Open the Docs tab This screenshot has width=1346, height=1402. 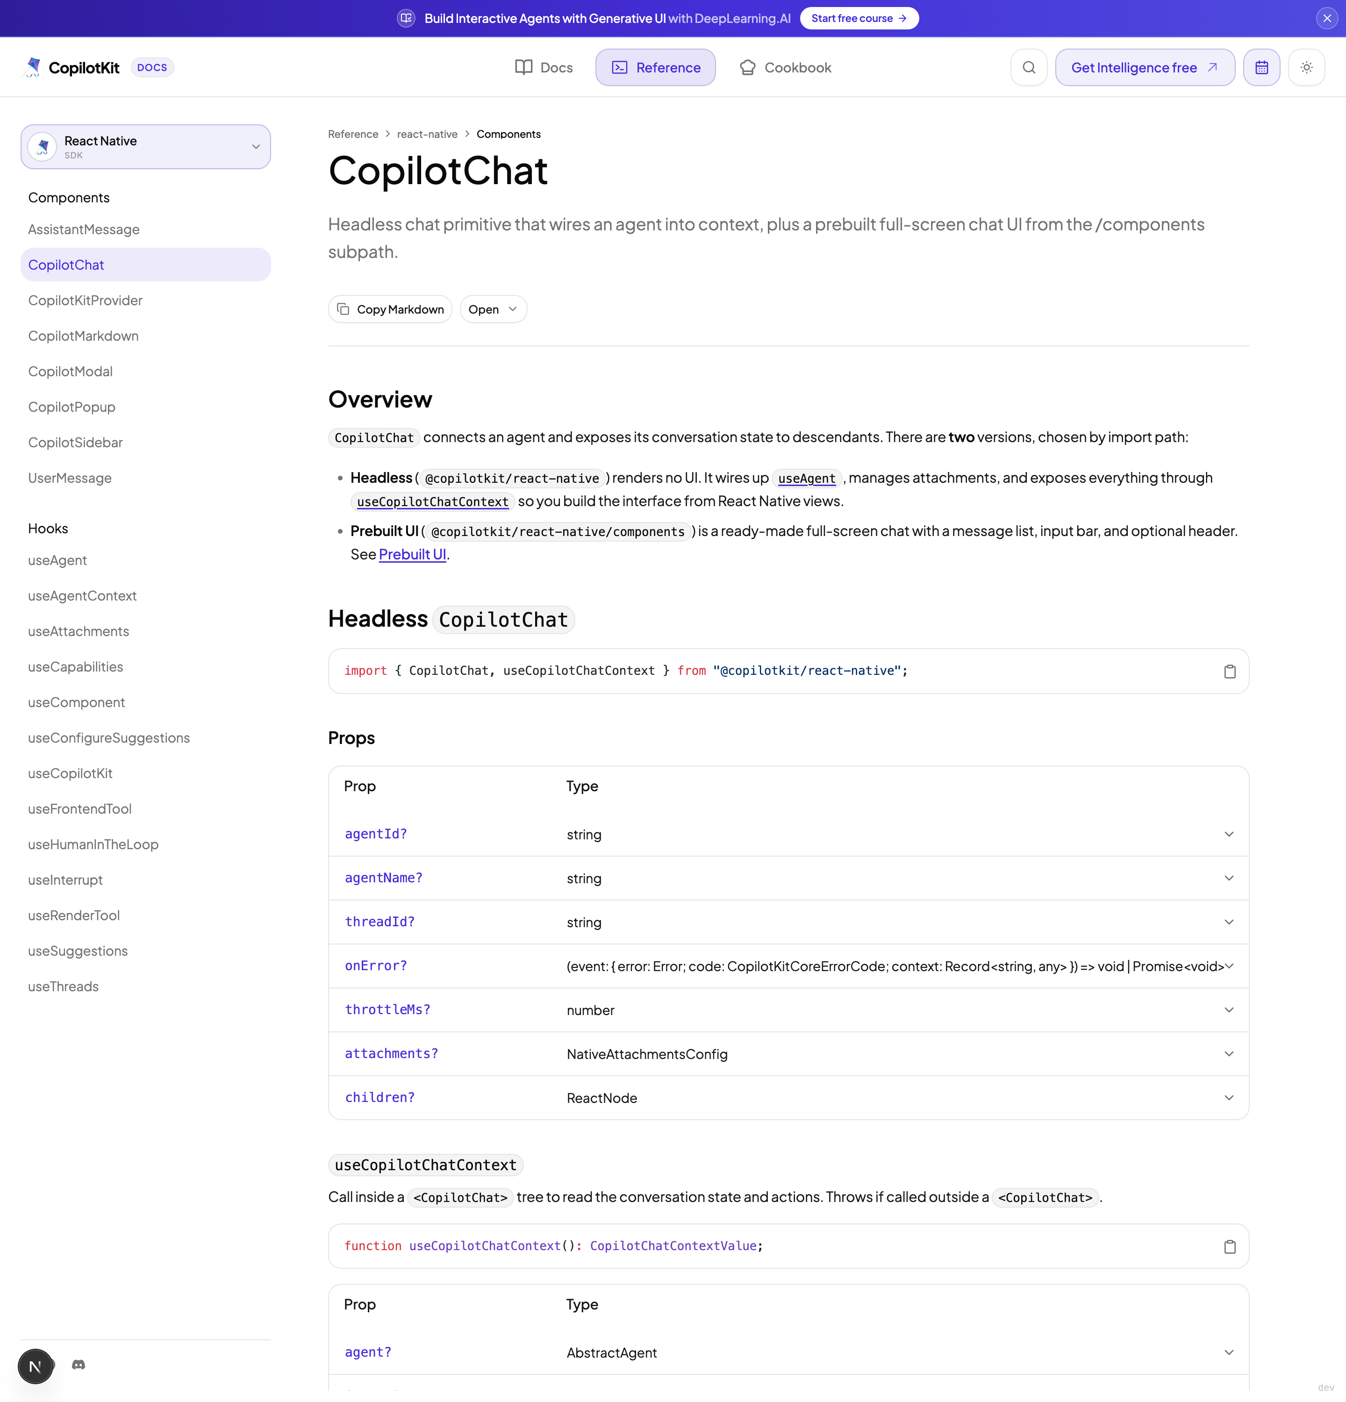coord(544,67)
